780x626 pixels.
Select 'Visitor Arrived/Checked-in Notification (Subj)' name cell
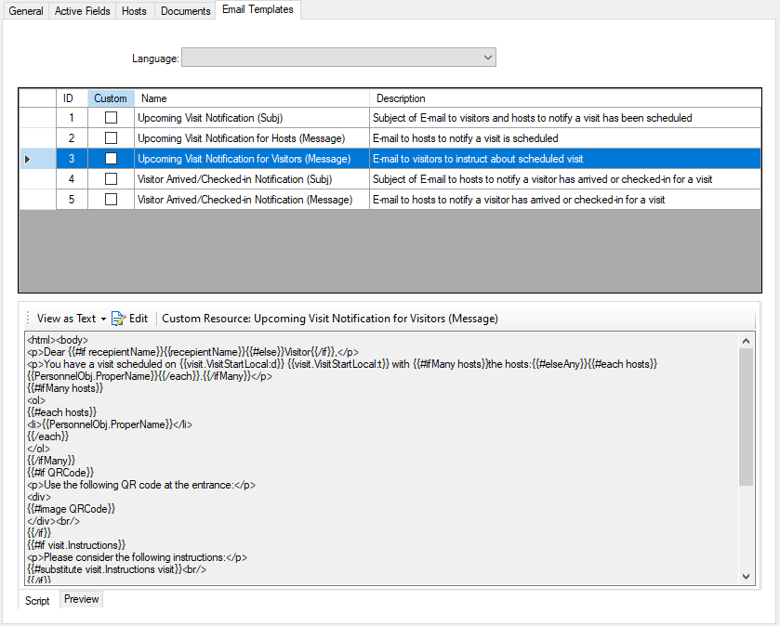pos(252,179)
